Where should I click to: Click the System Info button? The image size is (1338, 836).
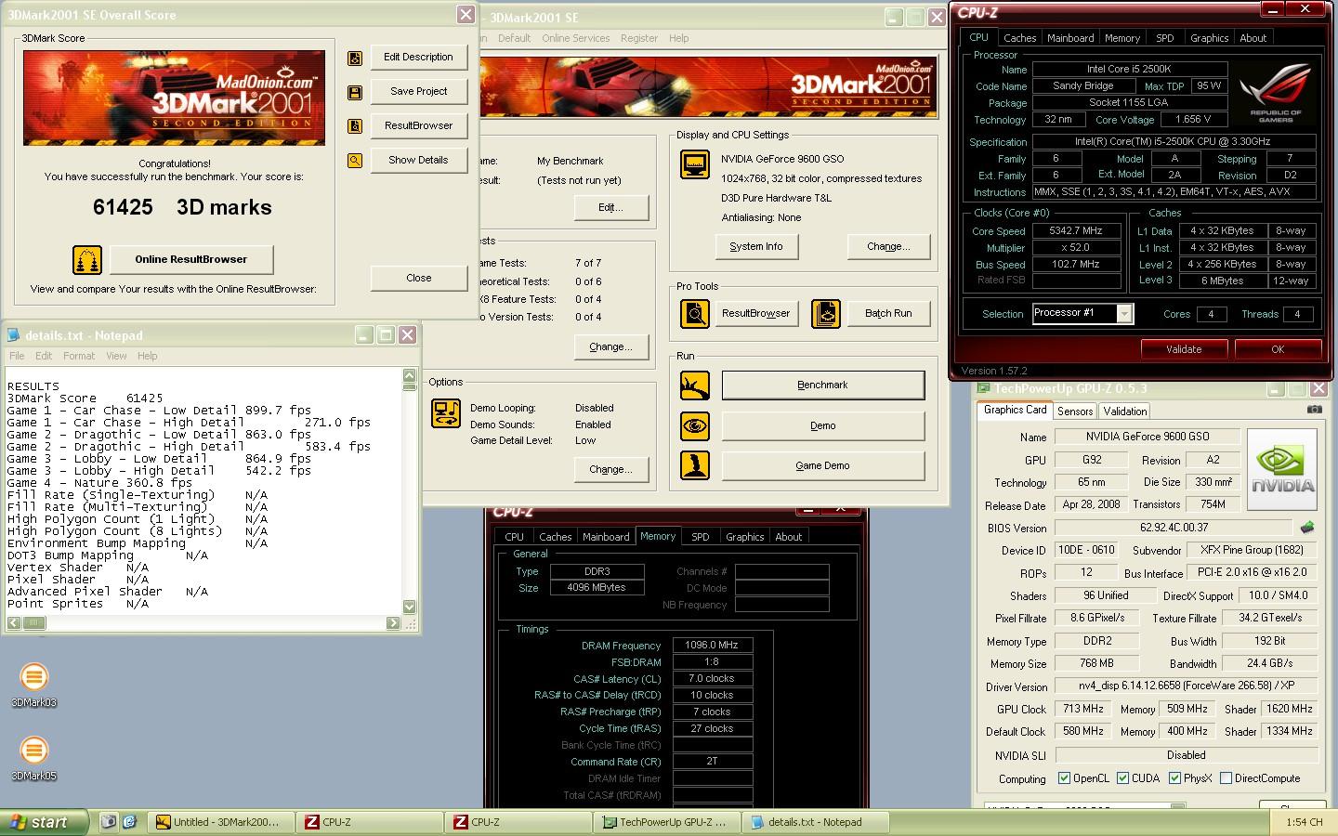[x=755, y=247]
